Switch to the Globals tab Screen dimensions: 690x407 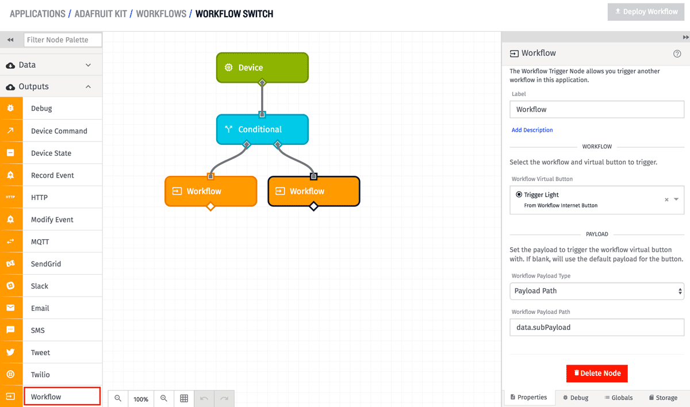point(619,398)
